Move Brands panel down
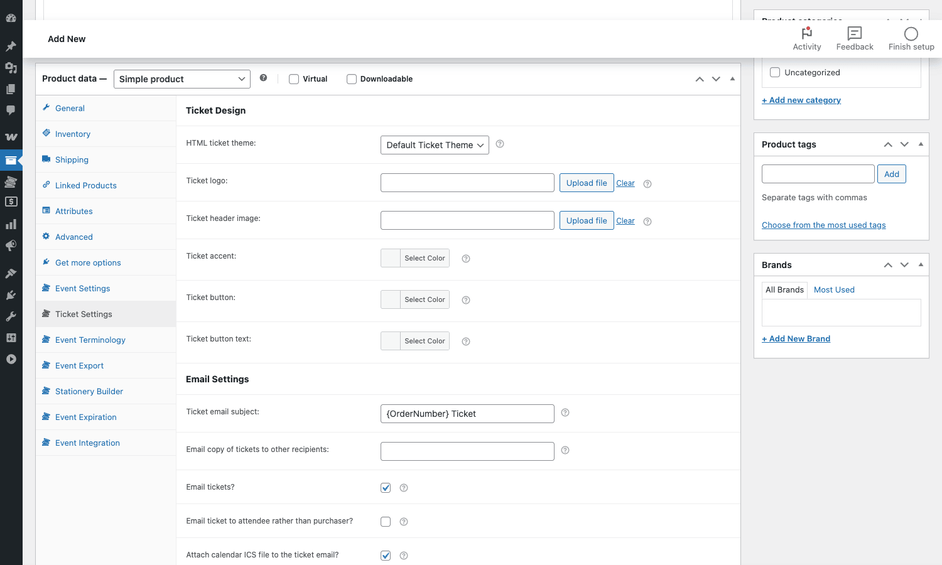The image size is (942, 565). click(904, 265)
